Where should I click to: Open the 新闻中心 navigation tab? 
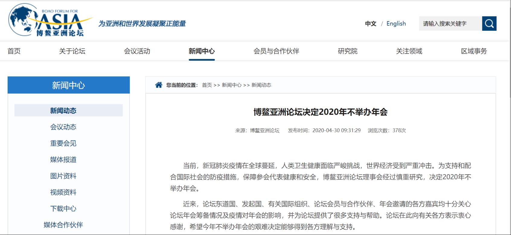[202, 51]
